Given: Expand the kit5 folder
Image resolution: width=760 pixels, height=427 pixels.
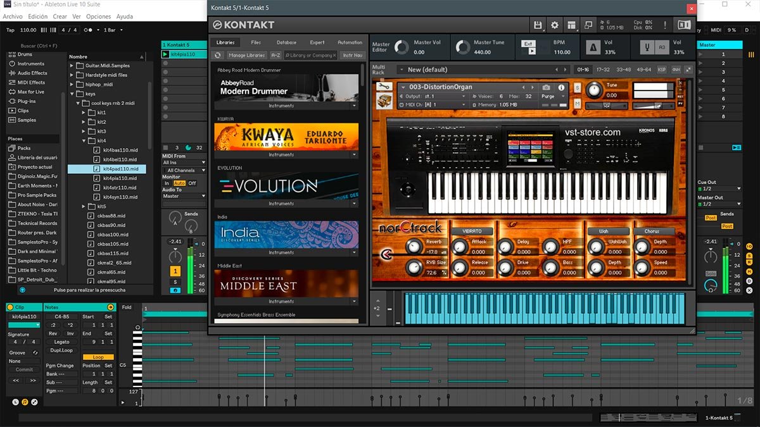Looking at the screenshot, I should pyautogui.click(x=84, y=207).
